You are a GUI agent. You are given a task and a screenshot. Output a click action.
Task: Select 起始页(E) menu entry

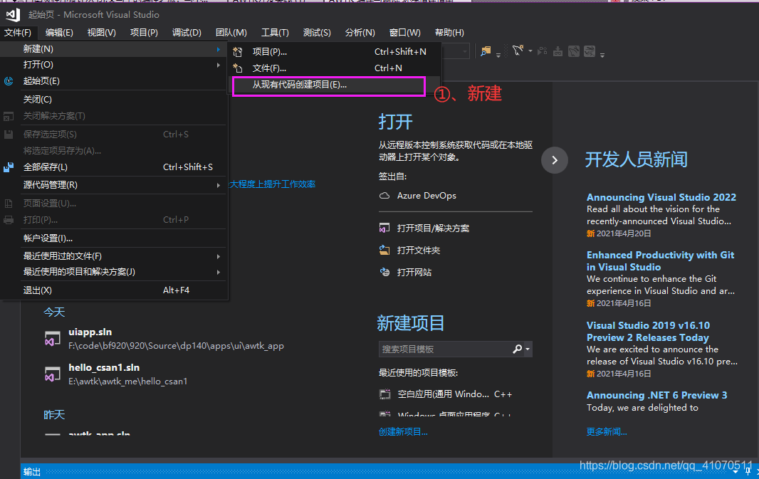tap(115, 81)
